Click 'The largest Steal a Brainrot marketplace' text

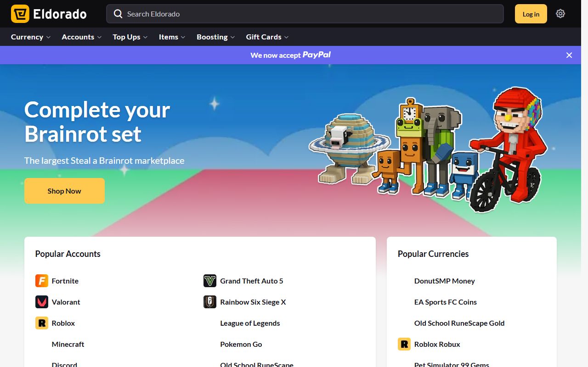click(104, 161)
